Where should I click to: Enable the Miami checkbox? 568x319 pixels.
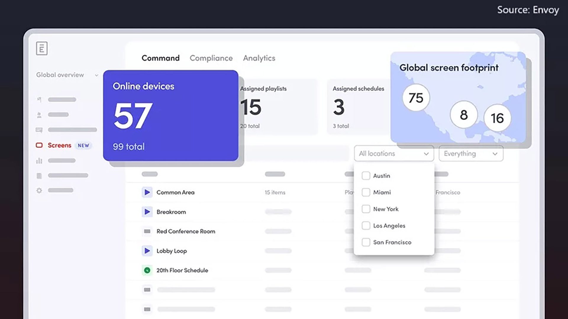coord(366,192)
